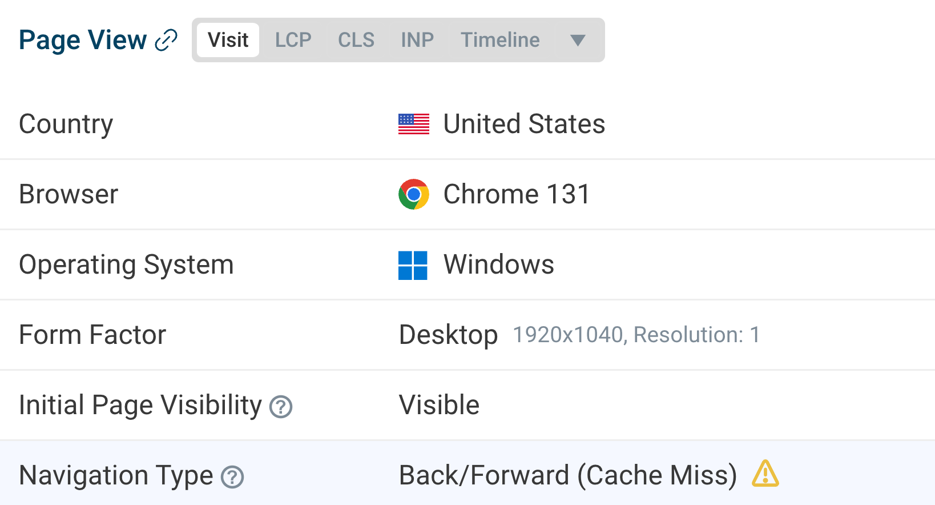Switch to the LCP tab
935x505 pixels.
pos(293,40)
